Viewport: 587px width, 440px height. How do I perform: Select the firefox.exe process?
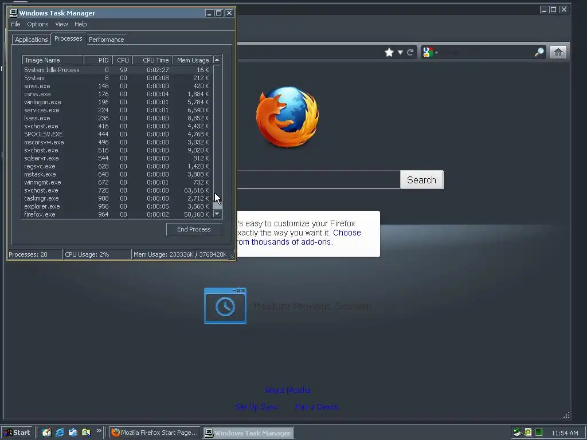click(x=117, y=214)
